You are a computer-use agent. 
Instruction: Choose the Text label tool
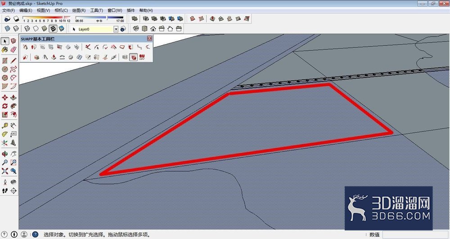point(13,134)
